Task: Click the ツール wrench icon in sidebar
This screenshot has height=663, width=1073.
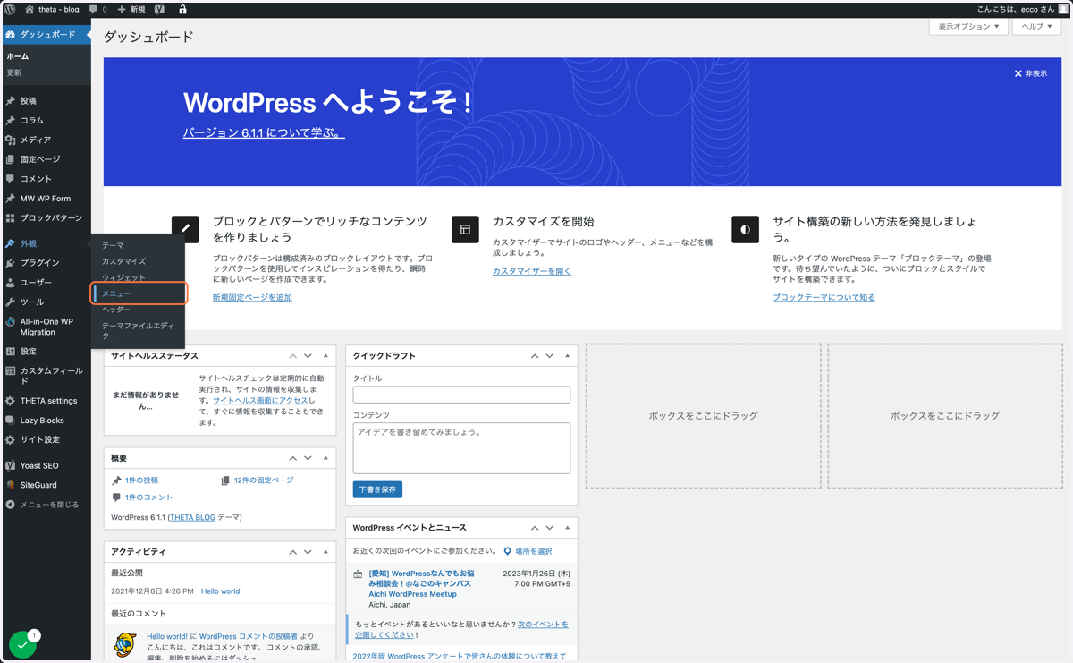Action: tap(11, 302)
